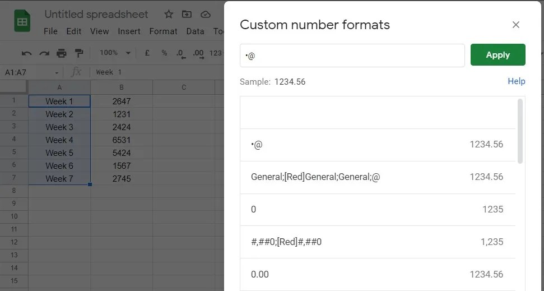The width and height of the screenshot is (544, 291).
Task: Select row 8 header
Action: [x=14, y=190]
